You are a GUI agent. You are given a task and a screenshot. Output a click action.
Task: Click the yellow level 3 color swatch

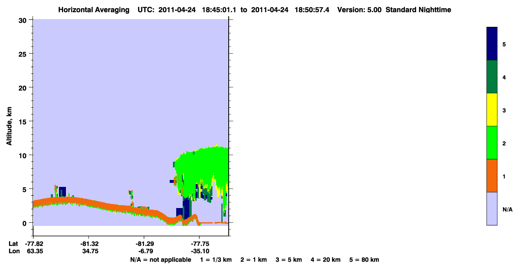click(492, 110)
